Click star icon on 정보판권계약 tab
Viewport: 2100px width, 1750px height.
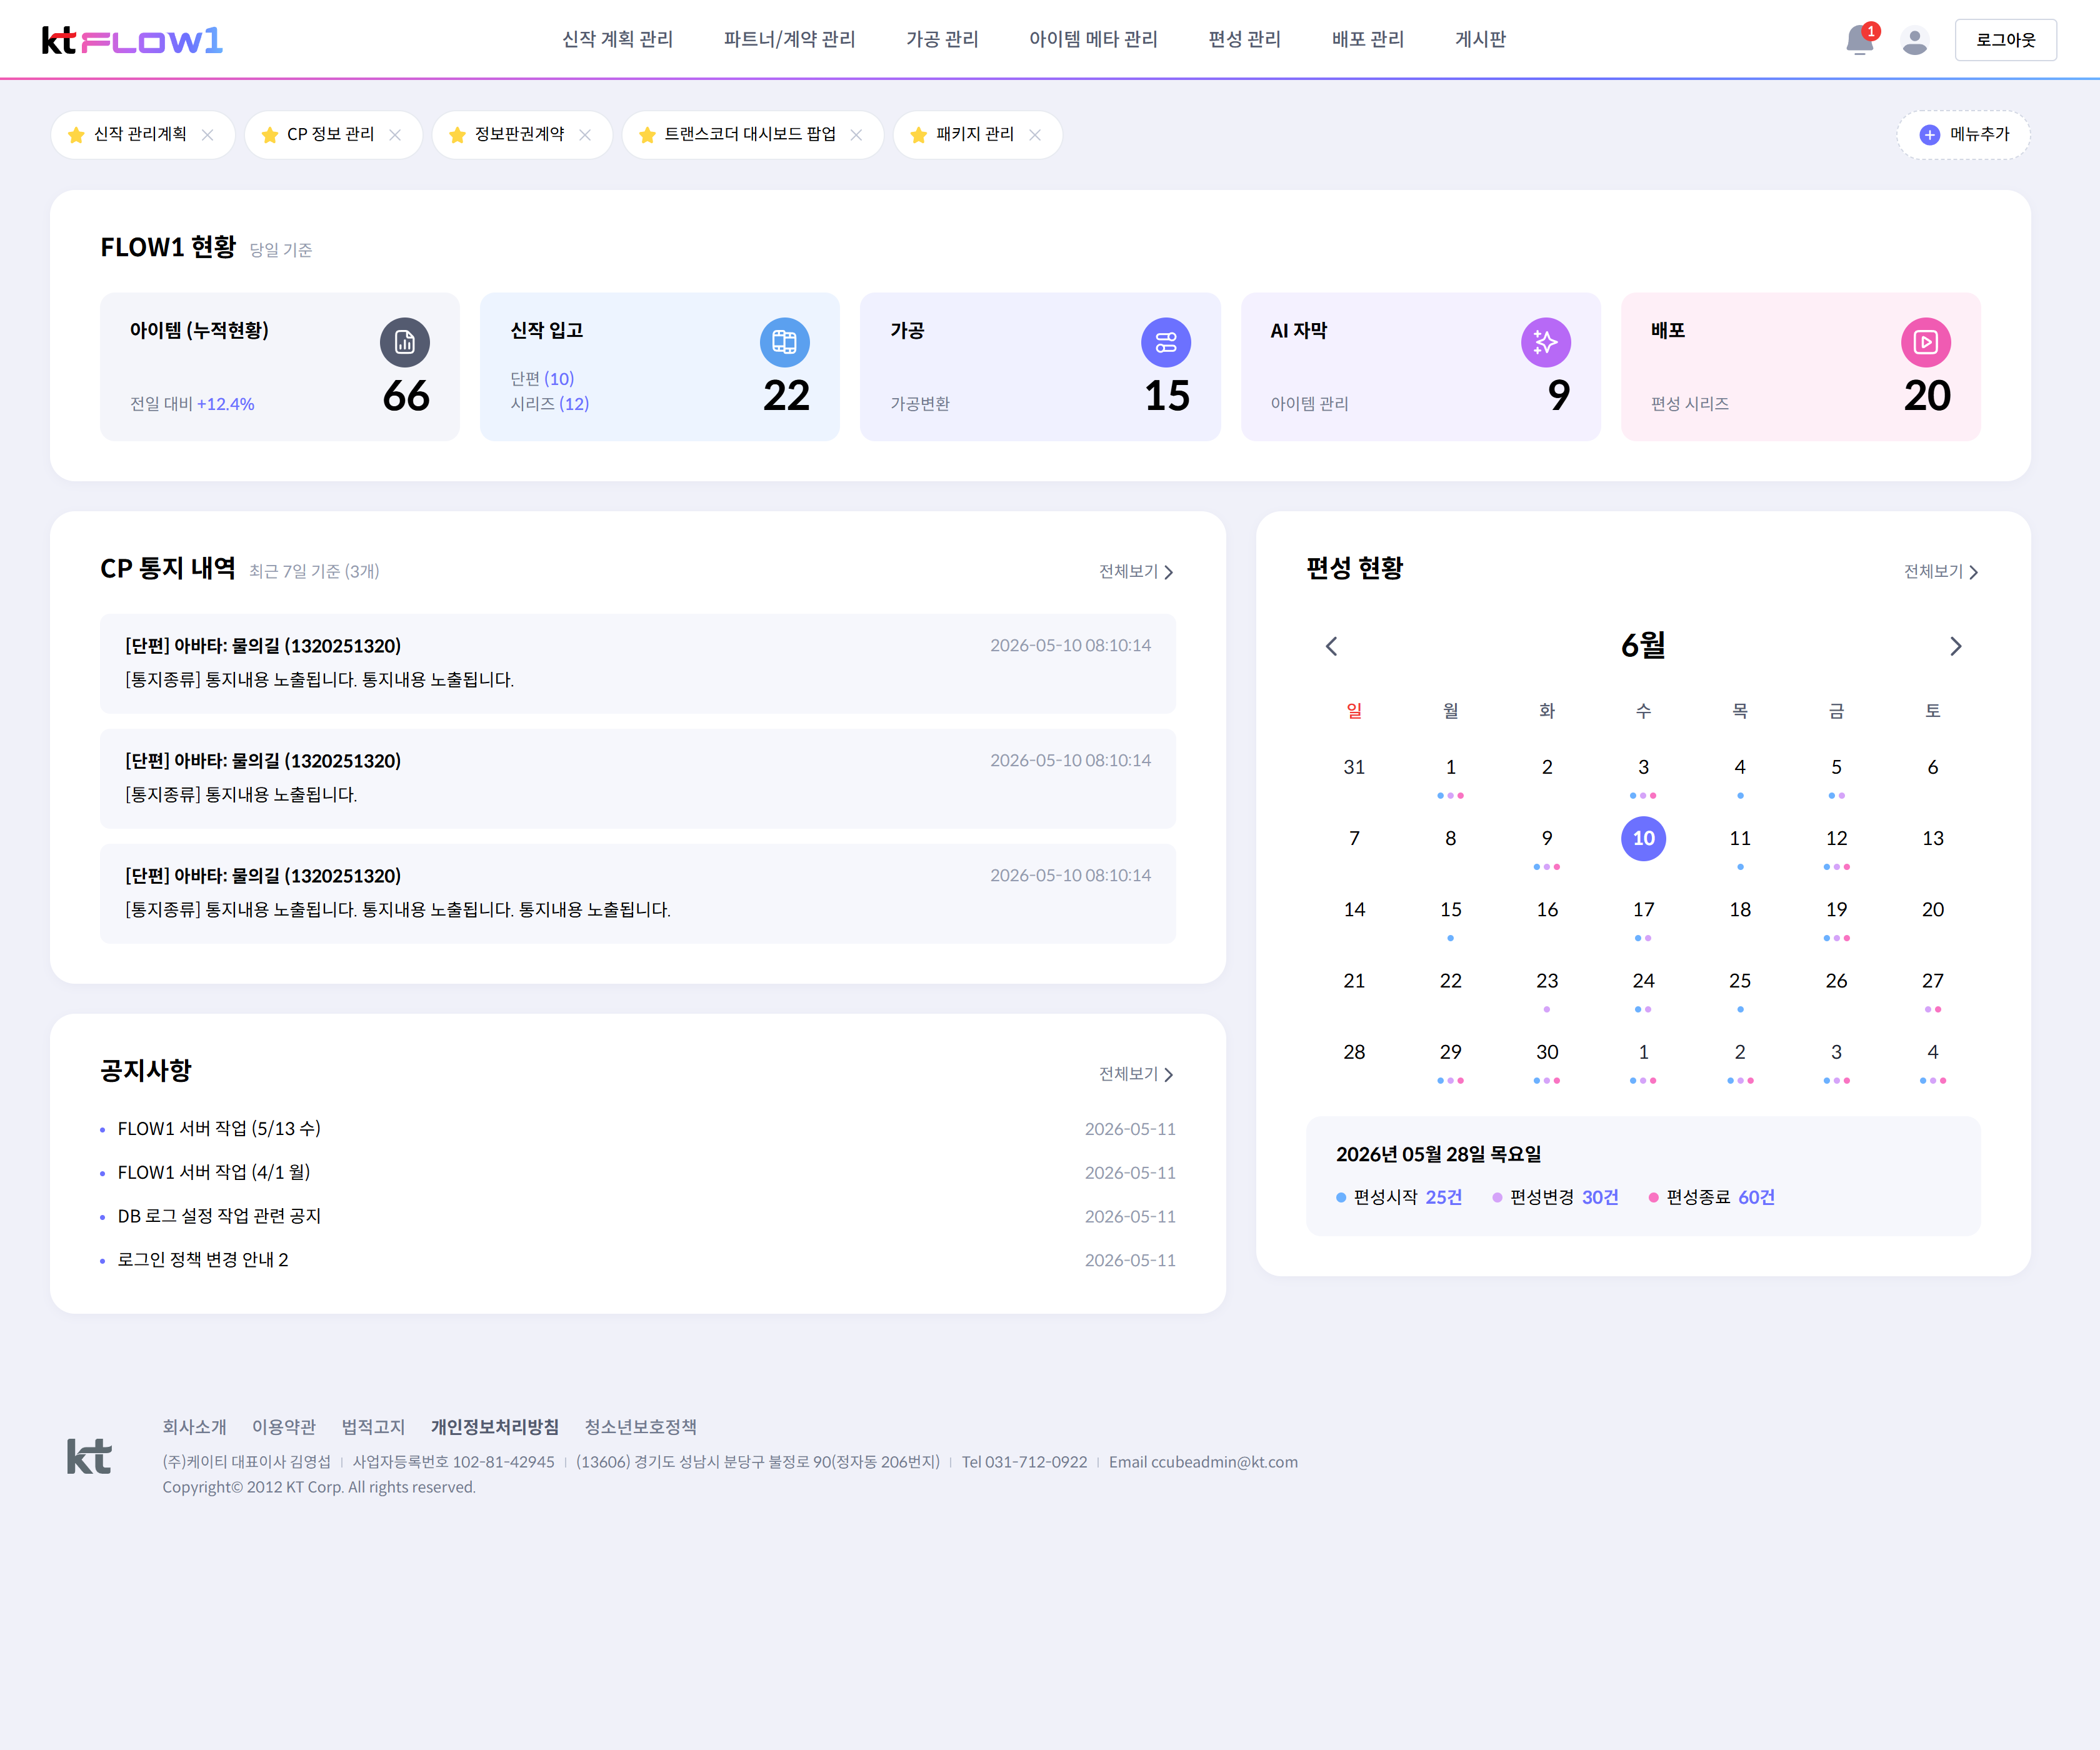pyautogui.click(x=457, y=135)
